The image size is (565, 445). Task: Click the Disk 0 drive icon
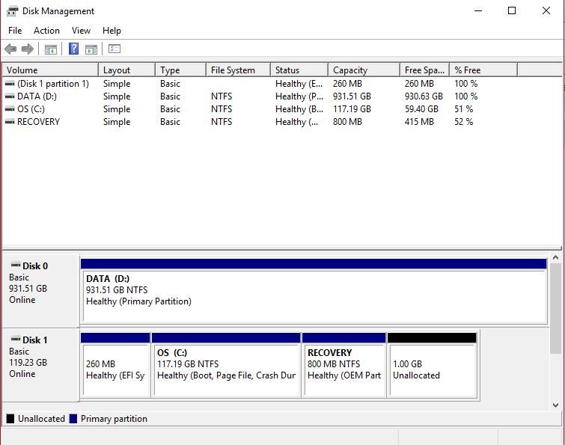point(16,265)
